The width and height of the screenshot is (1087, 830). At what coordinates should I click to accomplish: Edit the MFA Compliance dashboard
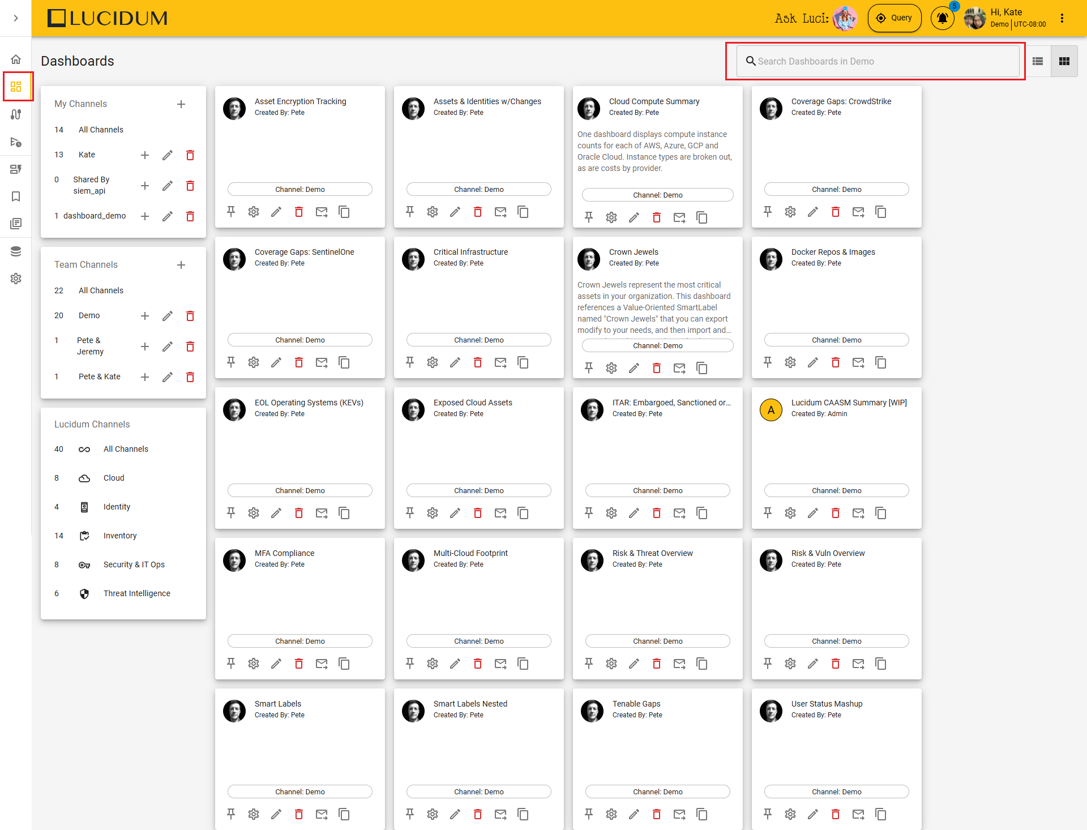click(276, 664)
